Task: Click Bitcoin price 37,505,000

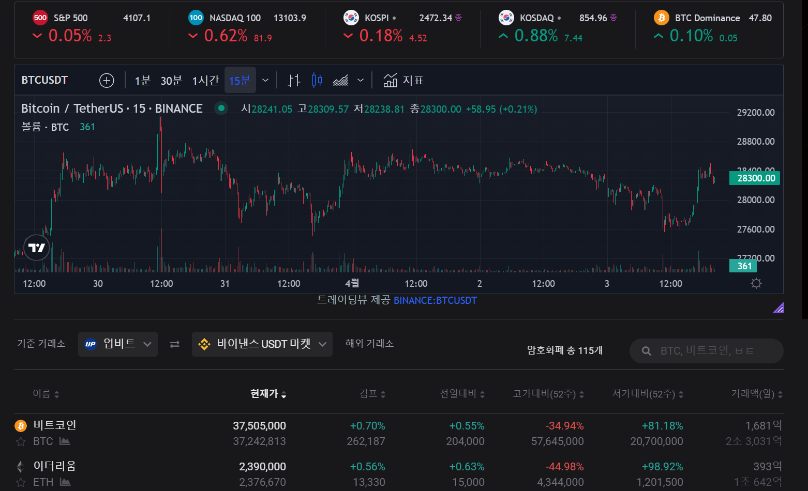Action: click(x=259, y=426)
